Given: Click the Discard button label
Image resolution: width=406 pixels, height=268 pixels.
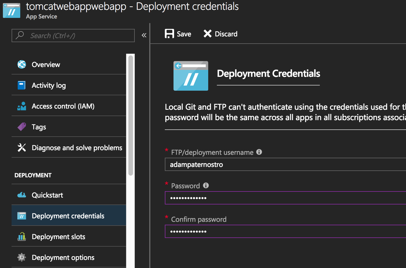Looking at the screenshot, I should click(x=226, y=34).
